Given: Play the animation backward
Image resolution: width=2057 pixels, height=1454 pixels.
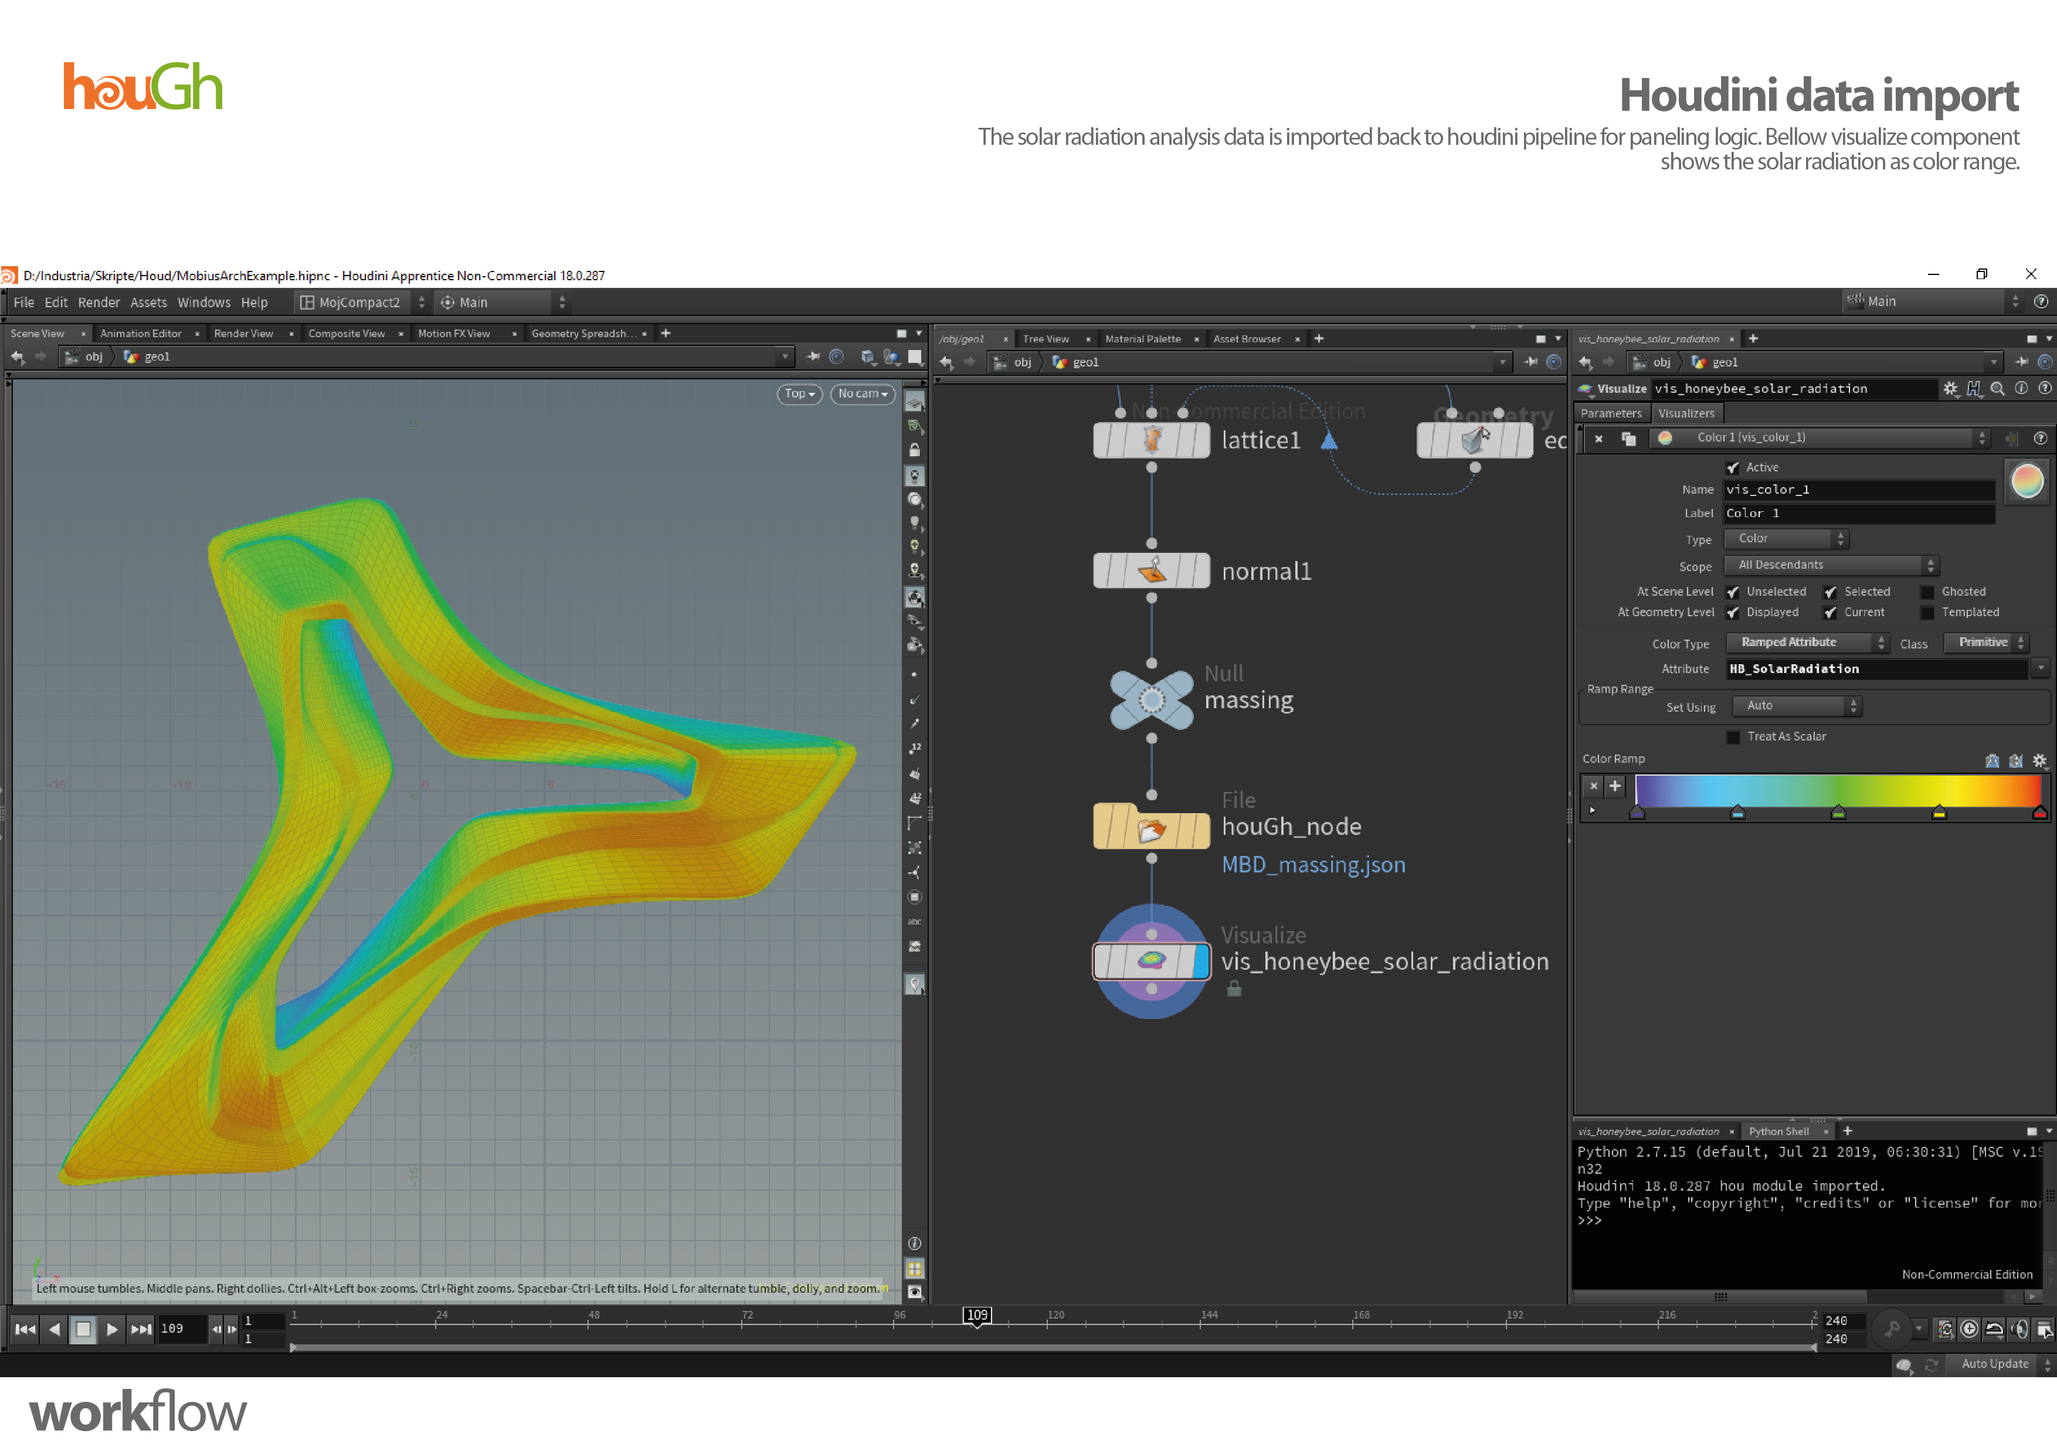Looking at the screenshot, I should (55, 1329).
